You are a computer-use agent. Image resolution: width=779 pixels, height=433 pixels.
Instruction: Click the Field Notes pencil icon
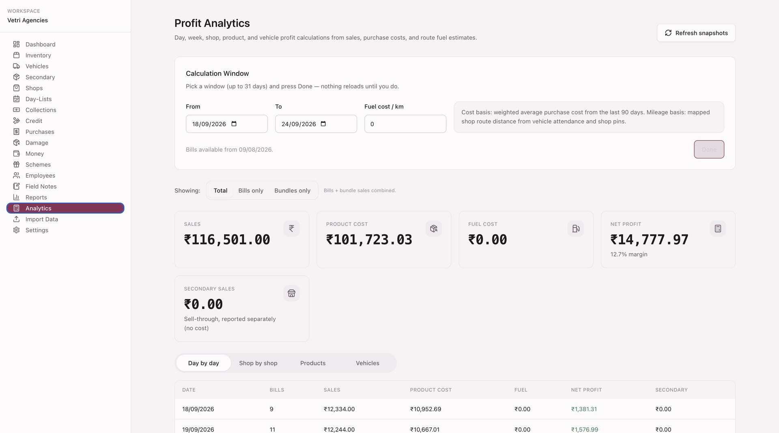16,186
